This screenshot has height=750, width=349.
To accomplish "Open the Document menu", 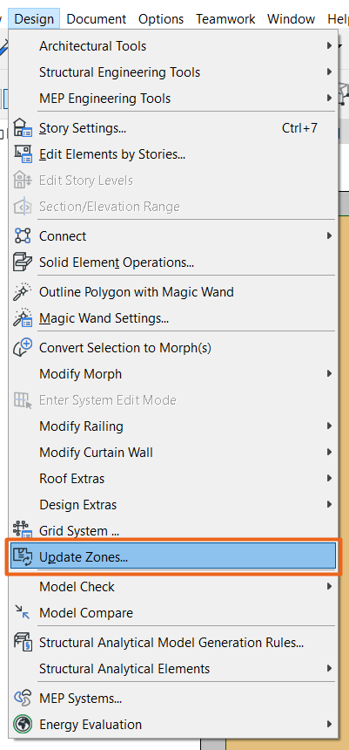I will coord(97,19).
